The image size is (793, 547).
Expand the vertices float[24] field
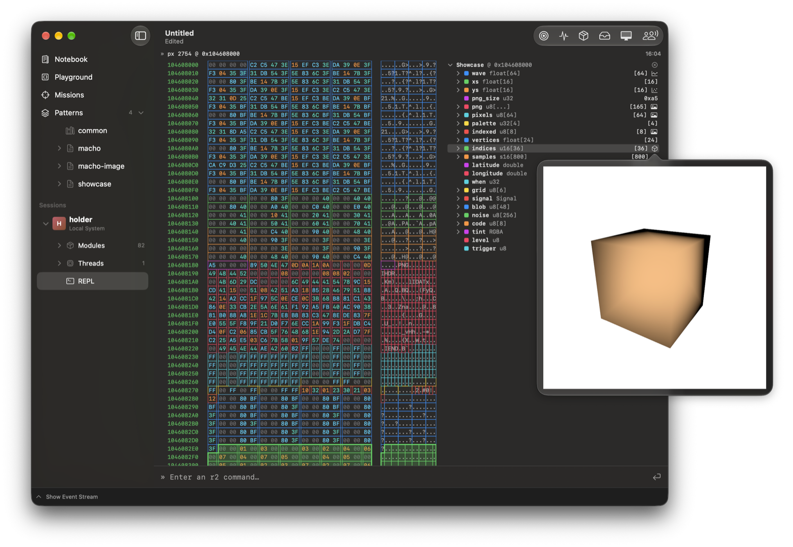point(458,140)
